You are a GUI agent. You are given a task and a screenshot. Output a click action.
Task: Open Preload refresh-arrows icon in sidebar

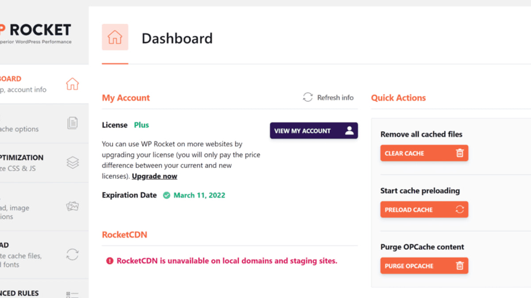tap(72, 254)
